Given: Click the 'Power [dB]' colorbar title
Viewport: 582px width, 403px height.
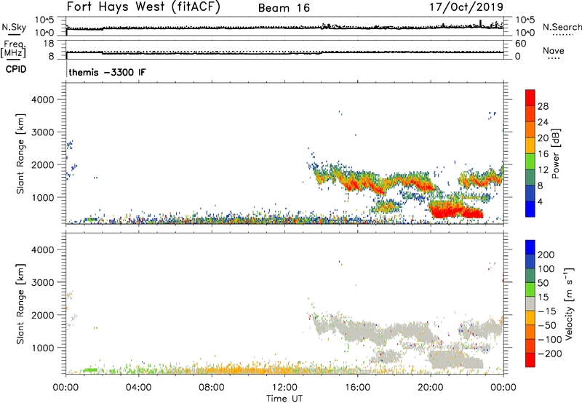Looking at the screenshot, I should (555, 153).
